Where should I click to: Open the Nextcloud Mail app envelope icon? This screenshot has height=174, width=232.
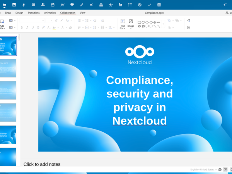[x=33, y=5]
